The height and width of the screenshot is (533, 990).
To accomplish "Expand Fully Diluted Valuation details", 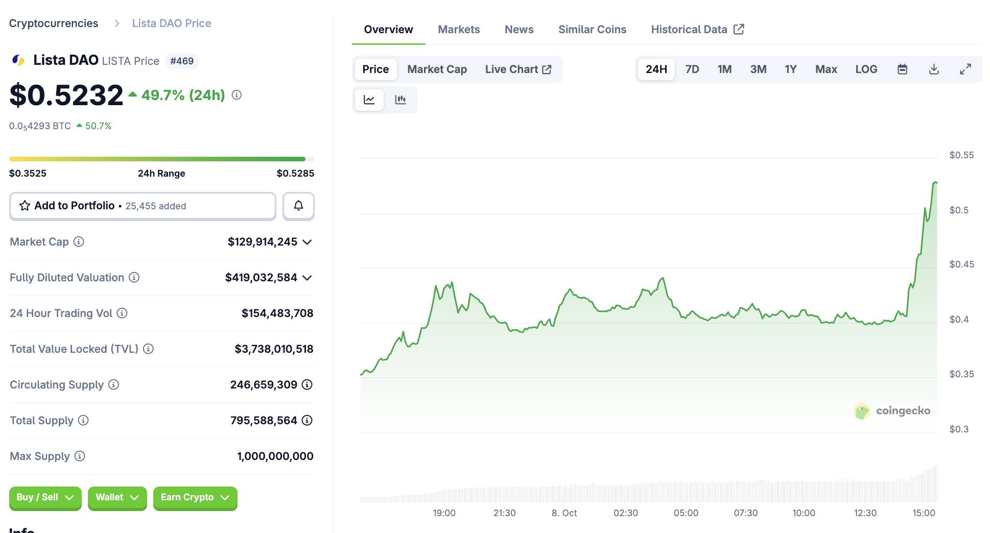I will [307, 278].
